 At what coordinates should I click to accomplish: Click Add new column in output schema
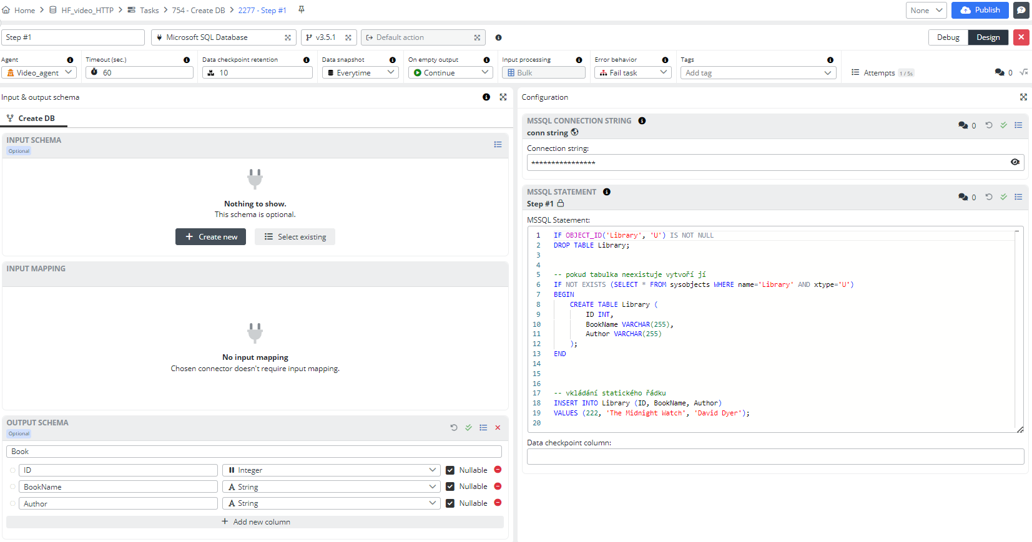pyautogui.click(x=255, y=522)
